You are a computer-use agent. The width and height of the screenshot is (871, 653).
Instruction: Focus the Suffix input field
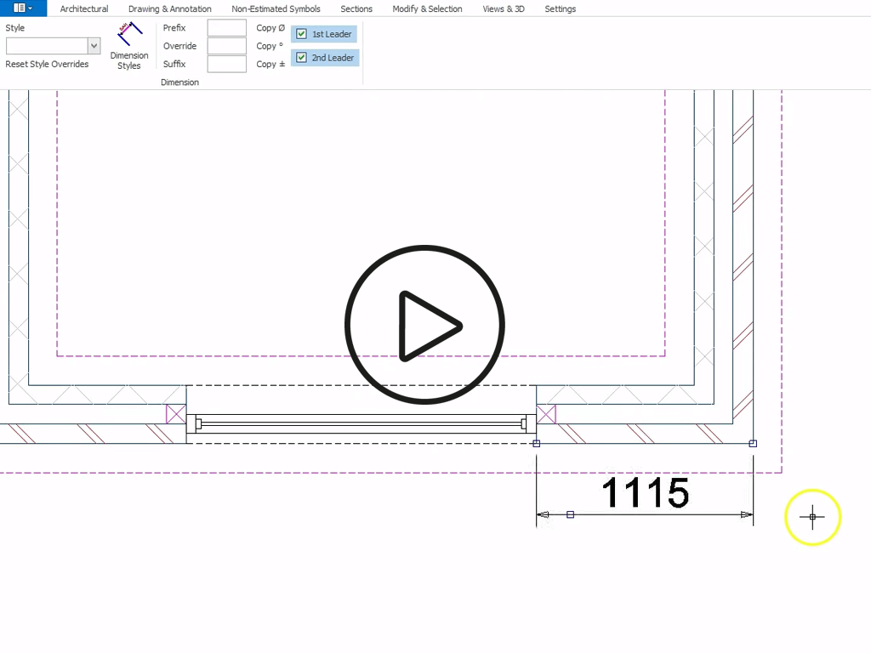[x=226, y=64]
